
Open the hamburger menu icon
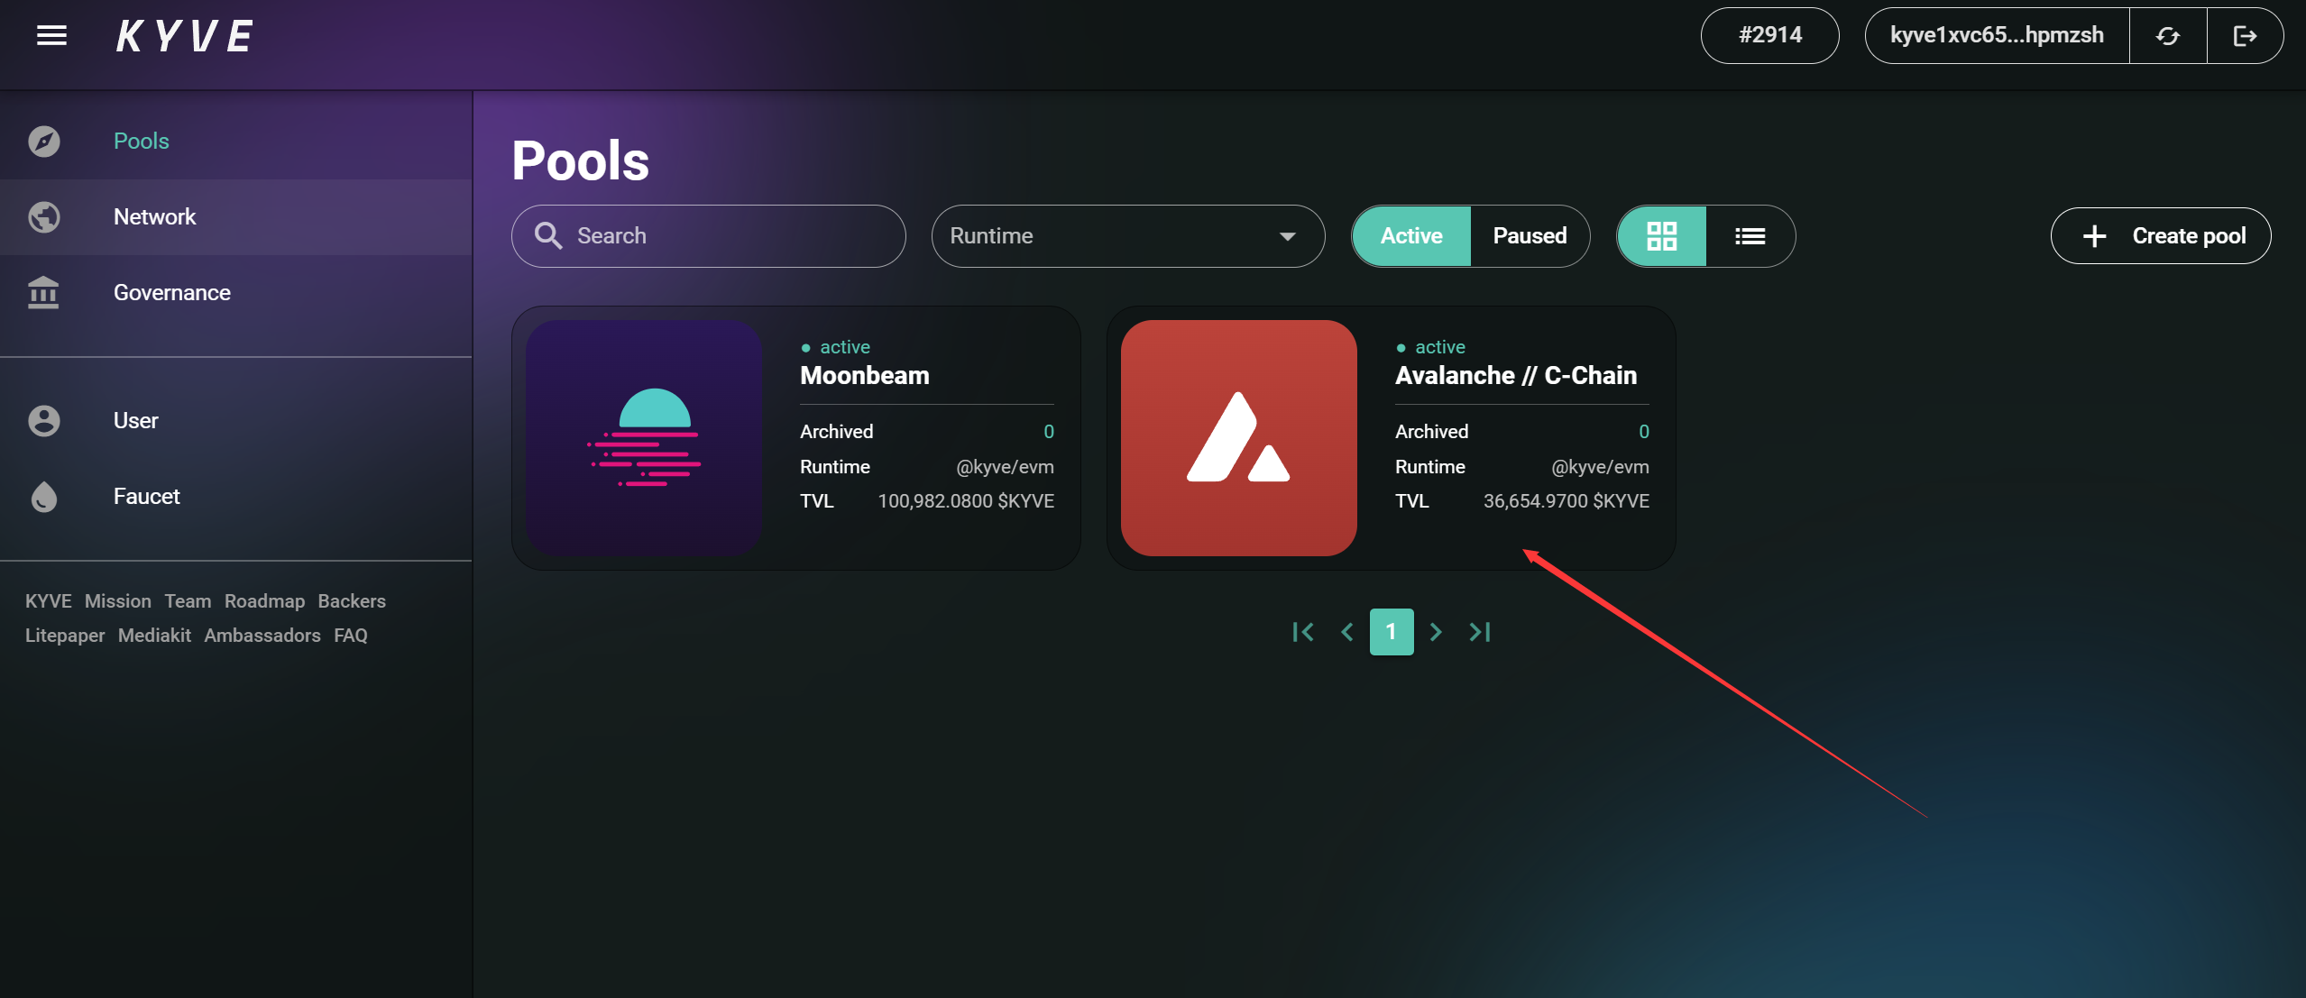point(51,36)
